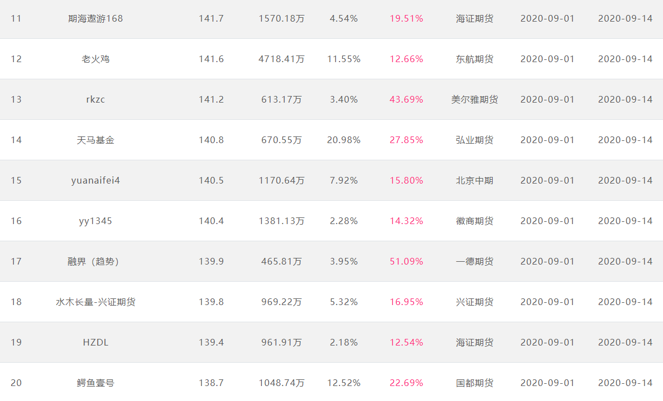Click the 徽商期货 broker cell
Image resolution: width=663 pixels, height=401 pixels.
coord(474,221)
